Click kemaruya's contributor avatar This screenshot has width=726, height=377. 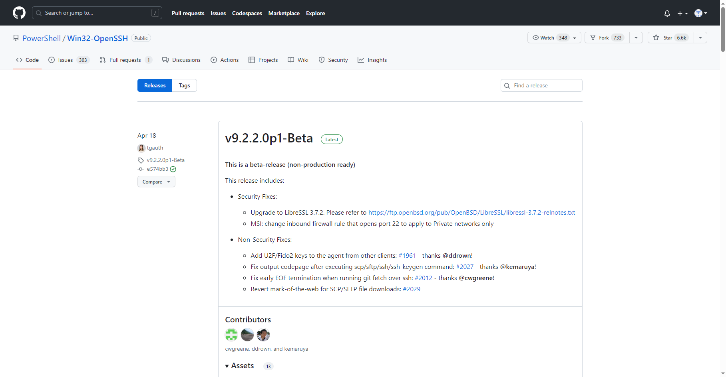coord(263,335)
